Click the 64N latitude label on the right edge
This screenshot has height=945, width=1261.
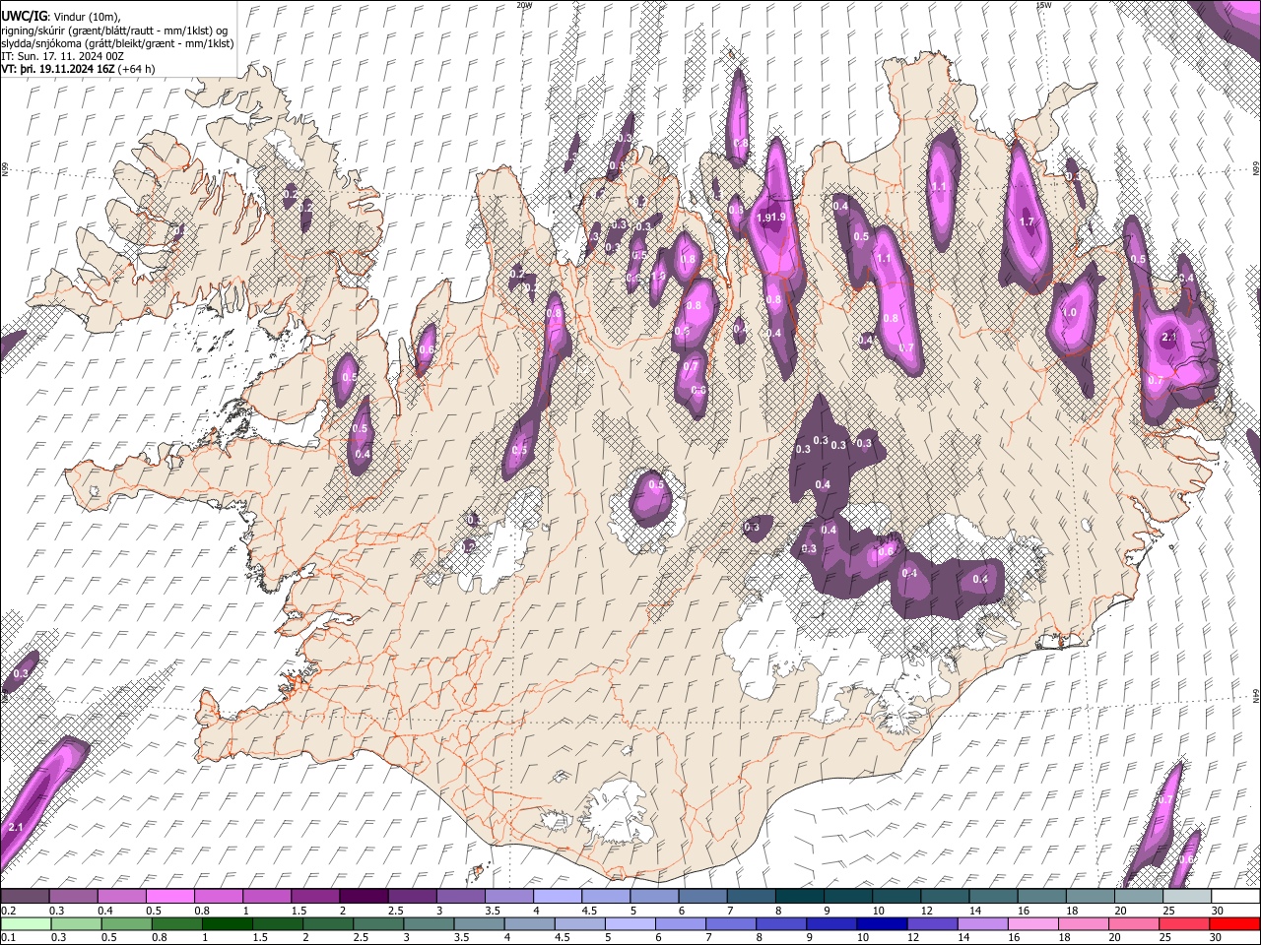[1256, 695]
